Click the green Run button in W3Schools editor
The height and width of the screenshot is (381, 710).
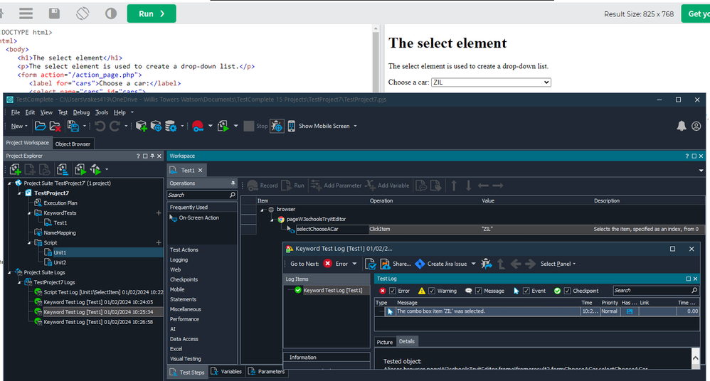[x=152, y=14]
